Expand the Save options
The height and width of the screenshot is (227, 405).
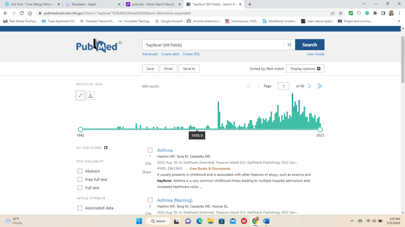click(150, 69)
